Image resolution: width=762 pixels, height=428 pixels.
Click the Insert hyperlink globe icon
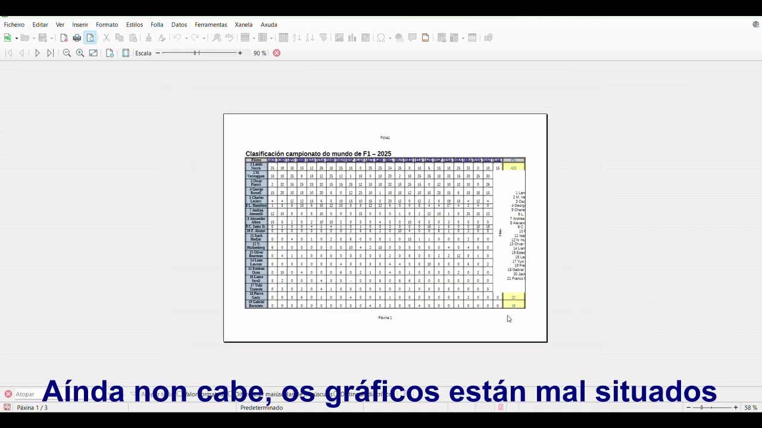pos(399,38)
